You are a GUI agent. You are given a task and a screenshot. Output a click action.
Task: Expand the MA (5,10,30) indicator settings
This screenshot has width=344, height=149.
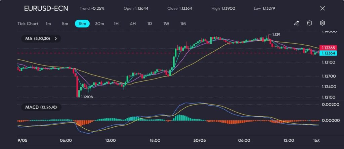41,39
